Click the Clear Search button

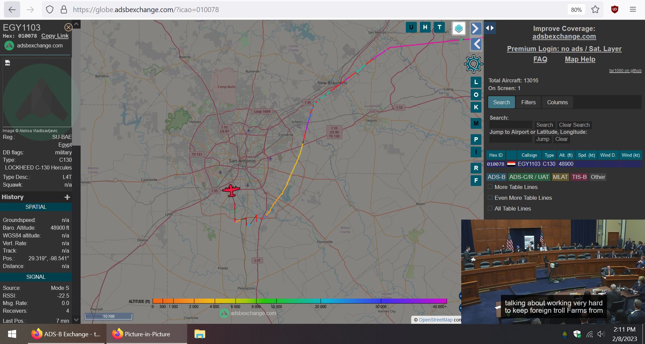574,125
